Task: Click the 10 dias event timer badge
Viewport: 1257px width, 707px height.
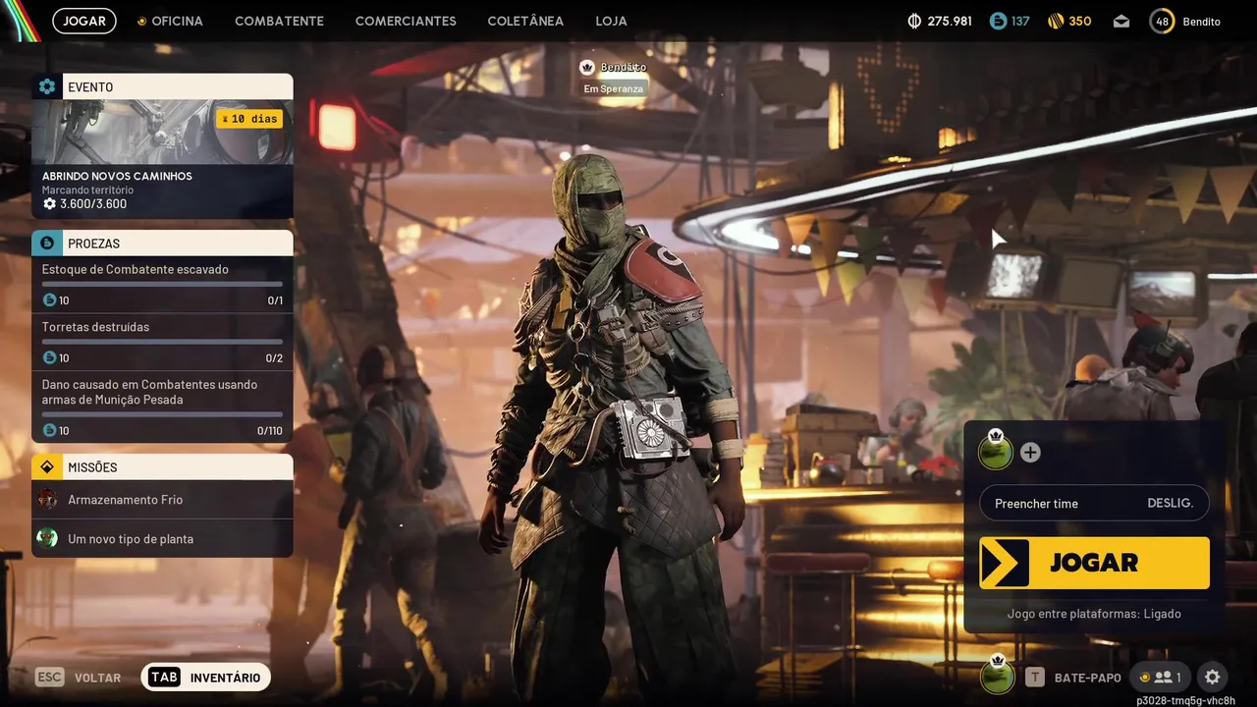Action: 249,119
